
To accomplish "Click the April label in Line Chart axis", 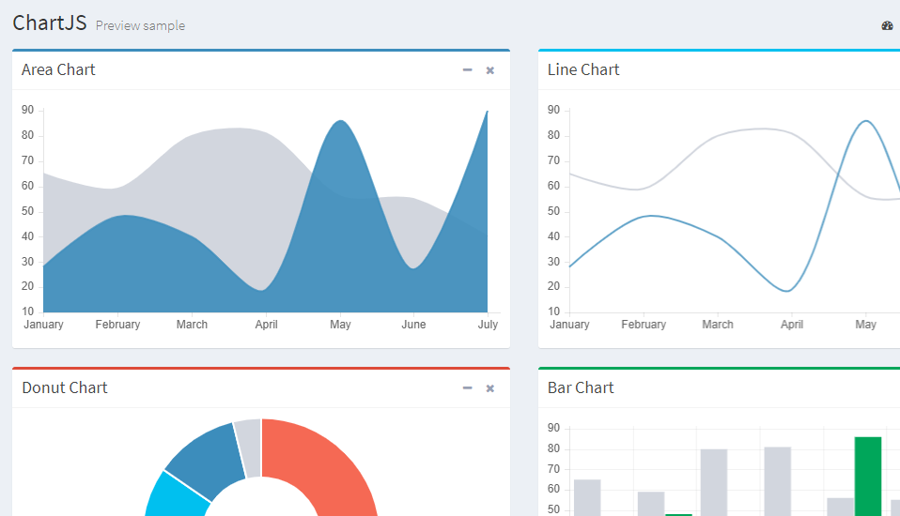I will (x=792, y=325).
